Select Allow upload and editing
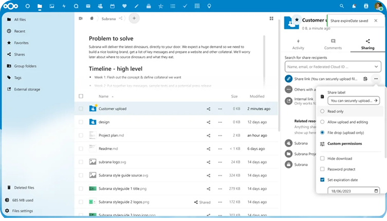The width and height of the screenshot is (387, 221). pyautogui.click(x=322, y=122)
